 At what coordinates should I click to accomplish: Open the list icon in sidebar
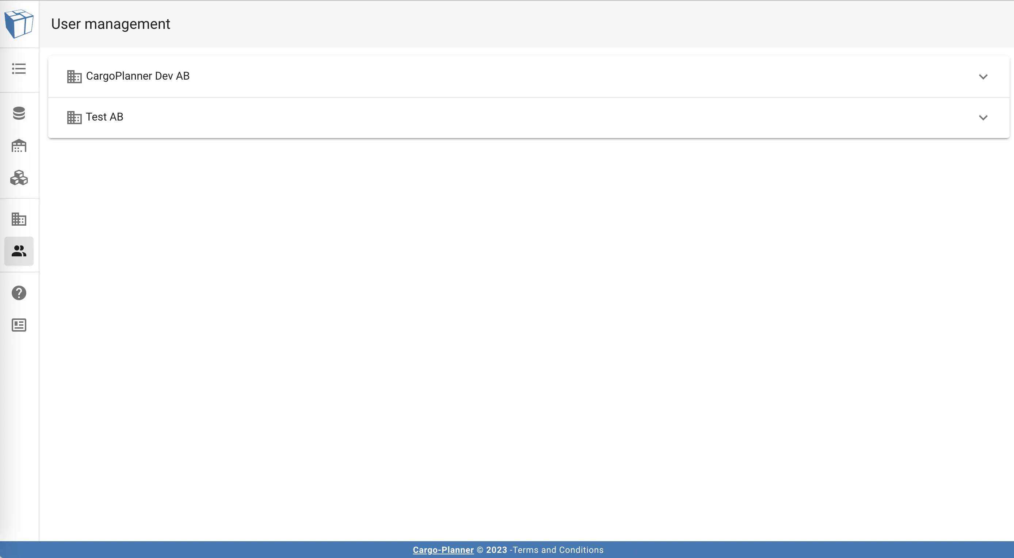pos(19,69)
